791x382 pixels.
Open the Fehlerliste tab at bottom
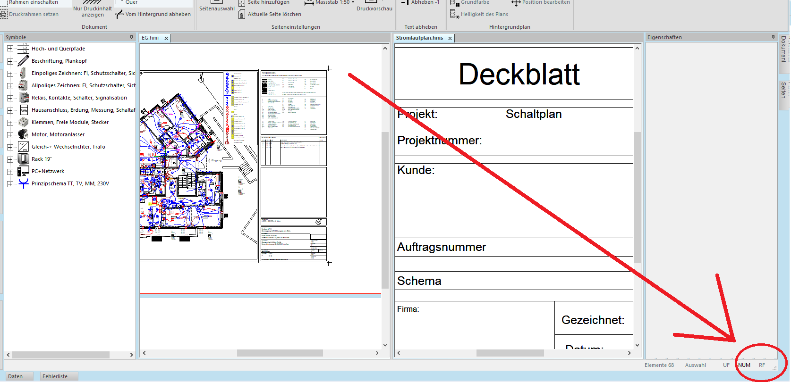(x=55, y=376)
